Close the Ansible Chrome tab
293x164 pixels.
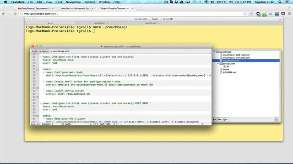[92, 8]
